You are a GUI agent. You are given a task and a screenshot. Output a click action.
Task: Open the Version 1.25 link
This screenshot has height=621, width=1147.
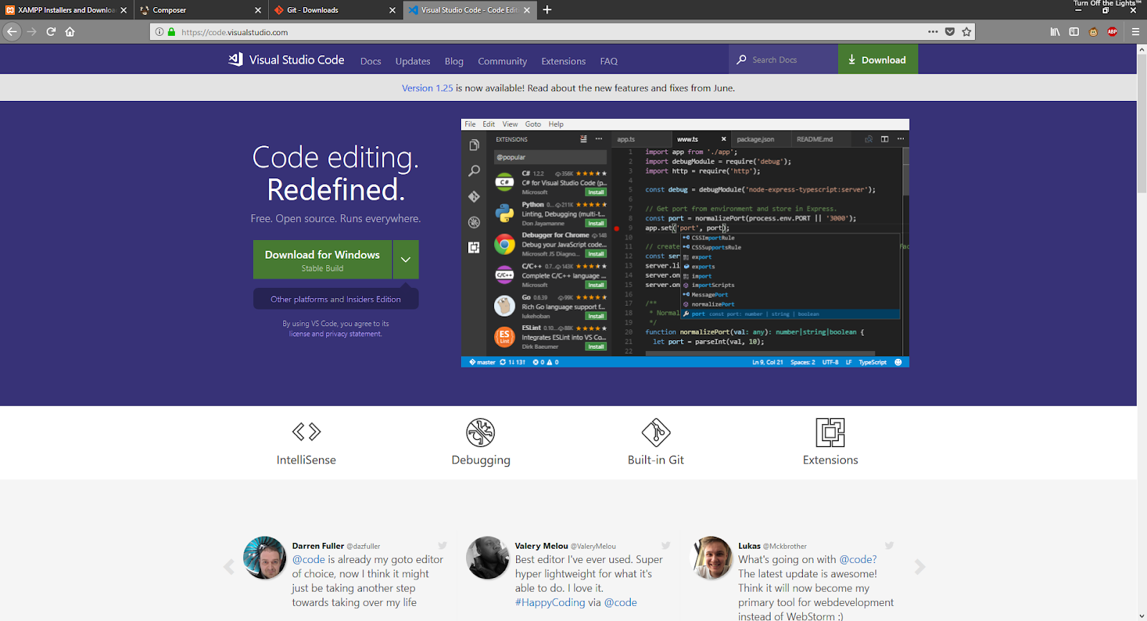click(x=427, y=88)
